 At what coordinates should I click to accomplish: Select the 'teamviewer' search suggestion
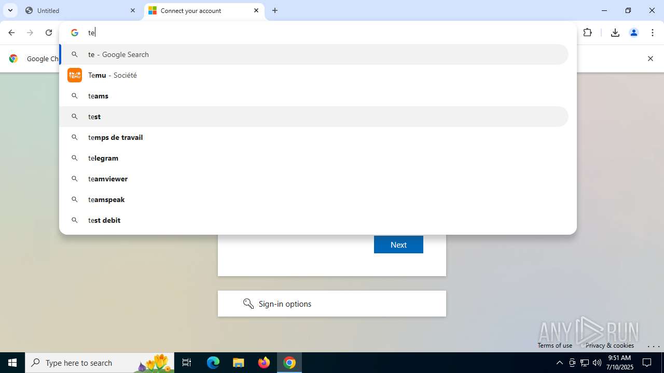point(314,179)
